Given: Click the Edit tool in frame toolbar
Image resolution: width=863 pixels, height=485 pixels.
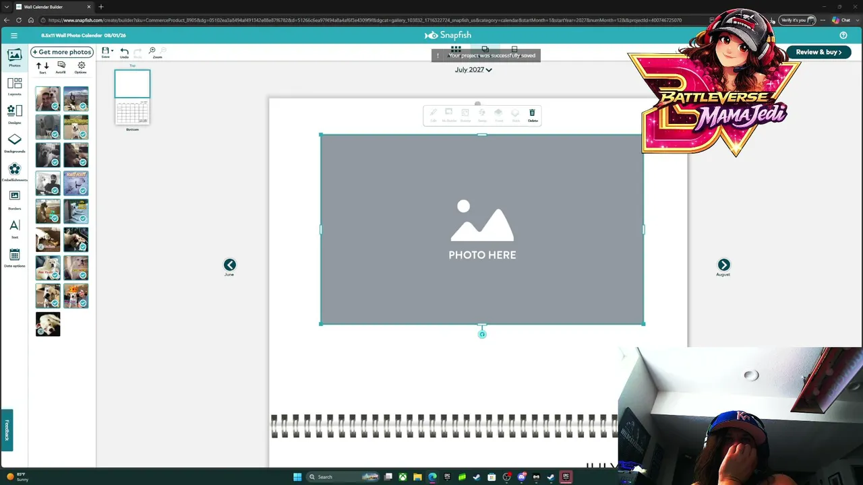Looking at the screenshot, I should coord(434,115).
